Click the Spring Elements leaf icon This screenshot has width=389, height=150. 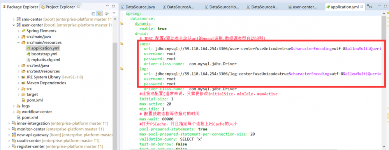point(23,31)
